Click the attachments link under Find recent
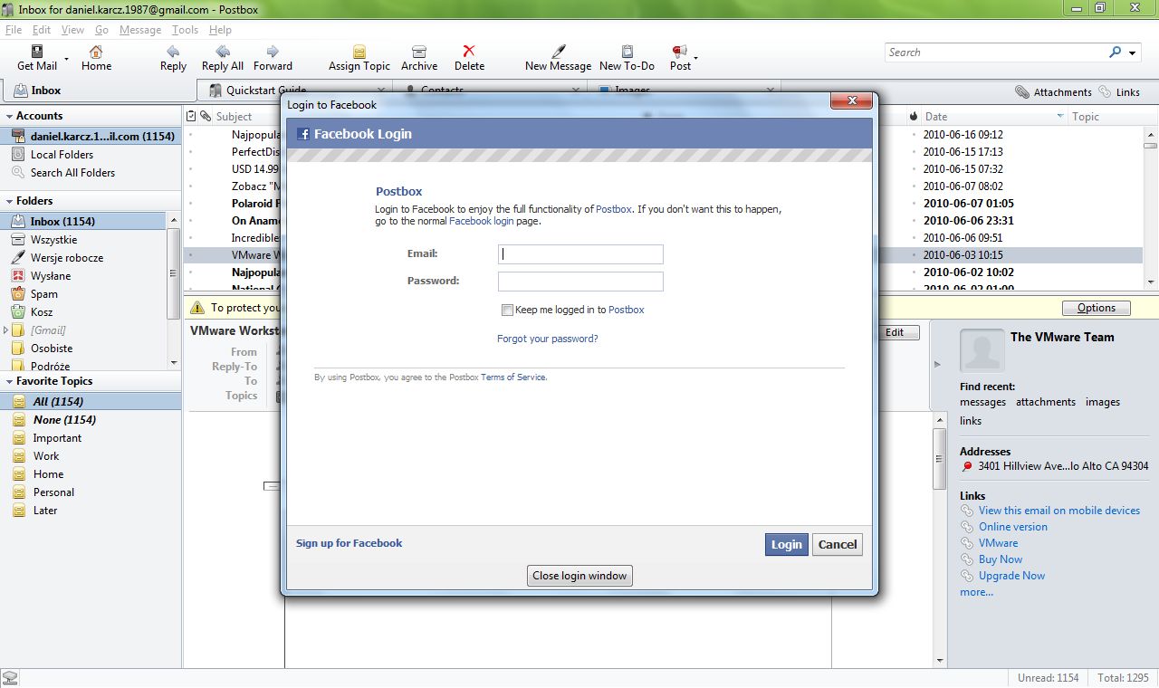The width and height of the screenshot is (1159, 688). click(x=1046, y=402)
